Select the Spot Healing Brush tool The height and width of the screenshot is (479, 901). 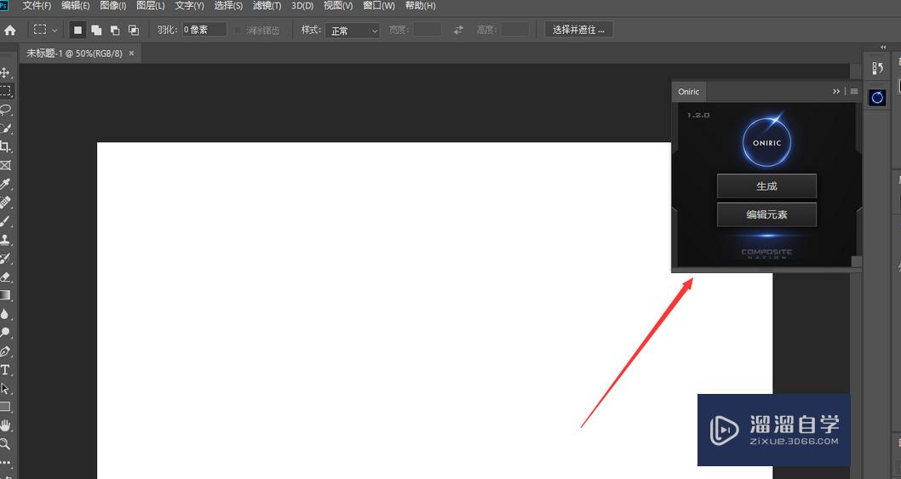(x=5, y=202)
